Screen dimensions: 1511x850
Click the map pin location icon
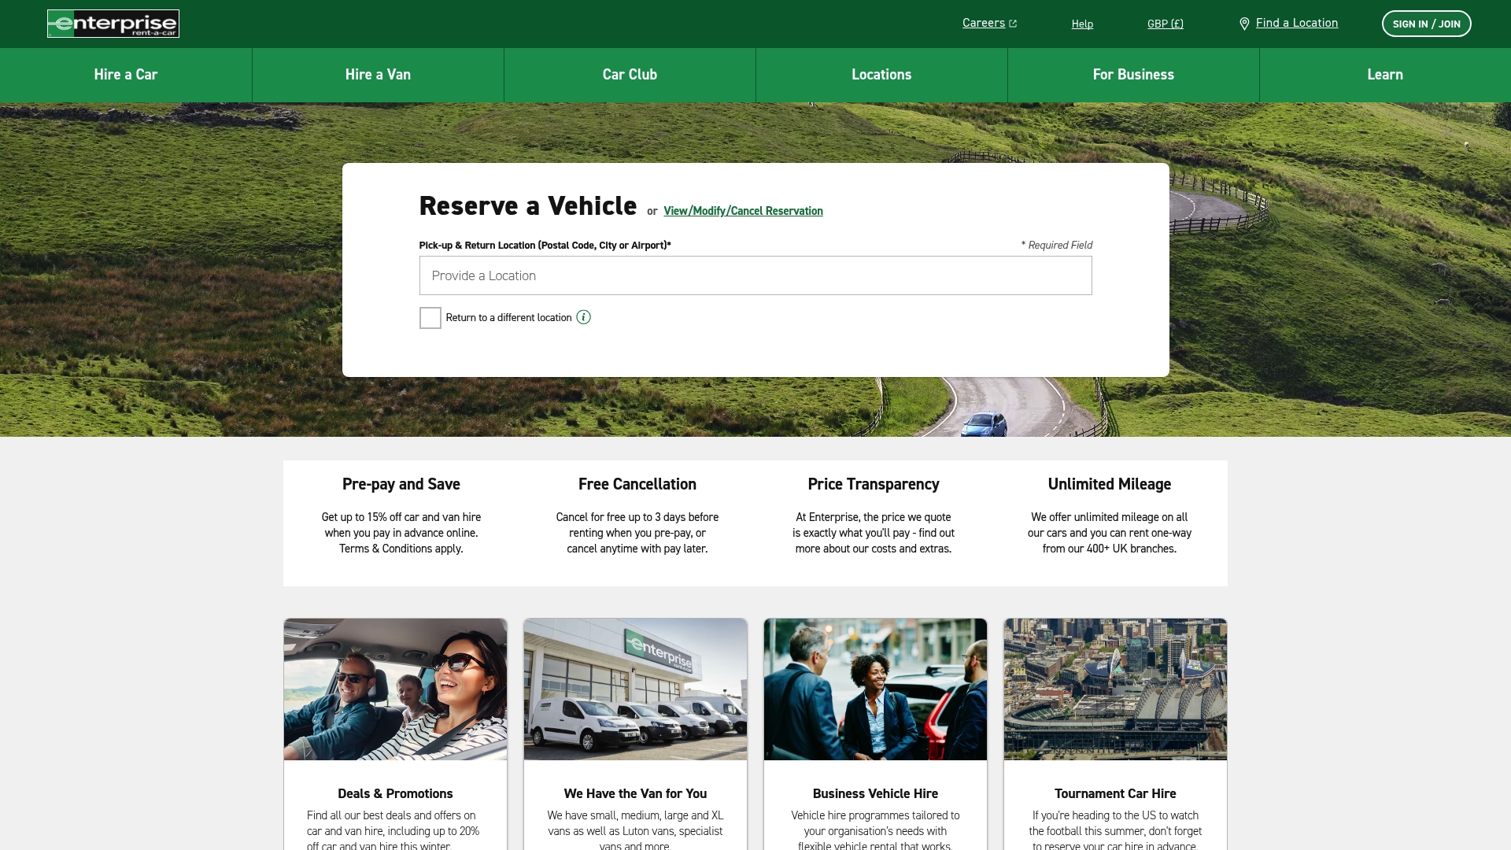pyautogui.click(x=1244, y=24)
